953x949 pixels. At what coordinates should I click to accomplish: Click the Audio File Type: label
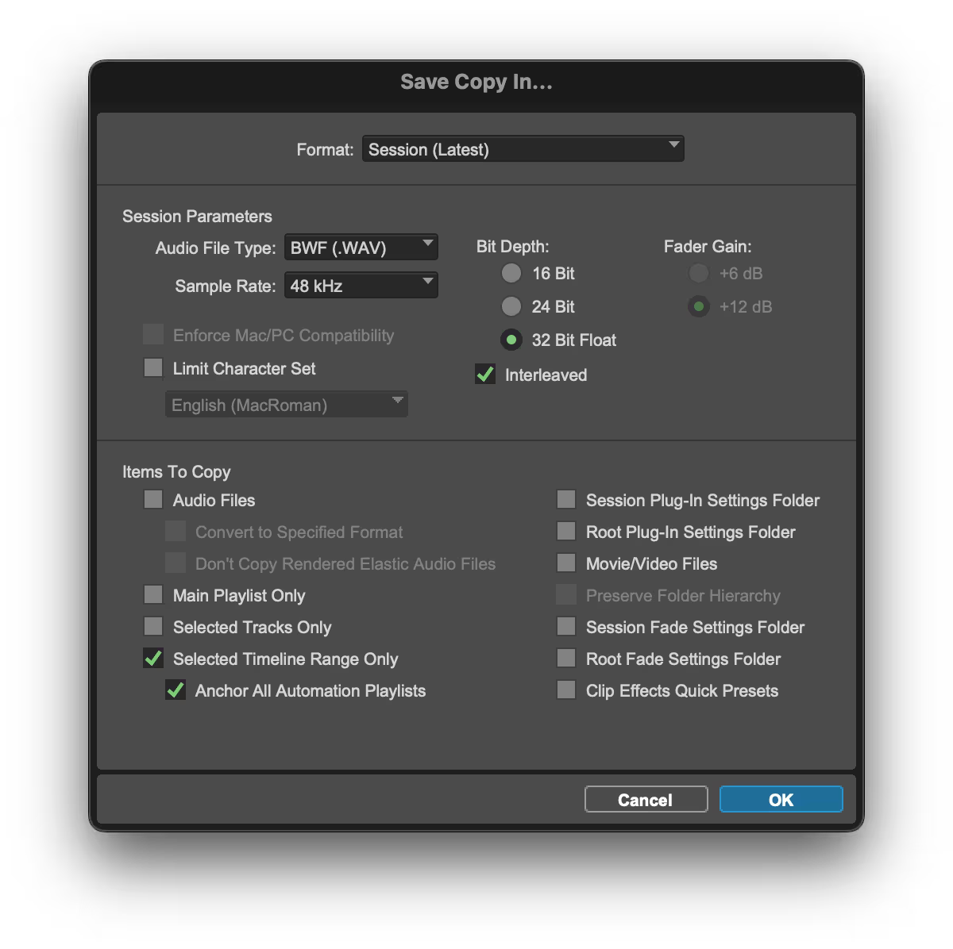pyautogui.click(x=215, y=248)
